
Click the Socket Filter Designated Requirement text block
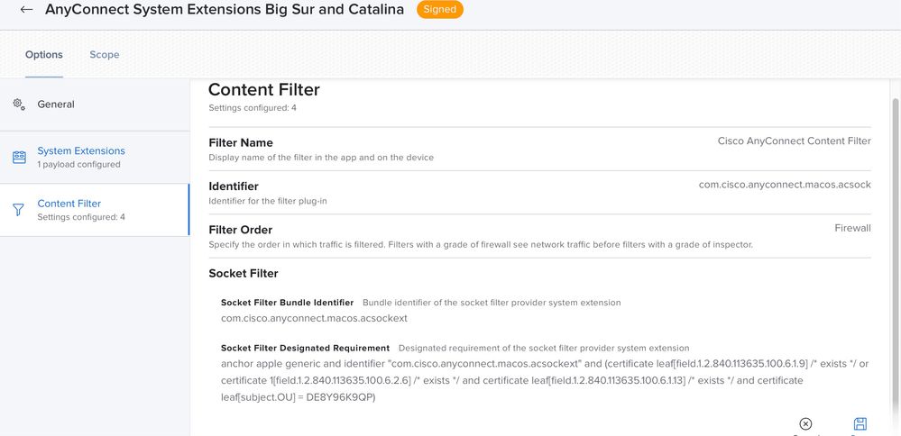click(545, 380)
